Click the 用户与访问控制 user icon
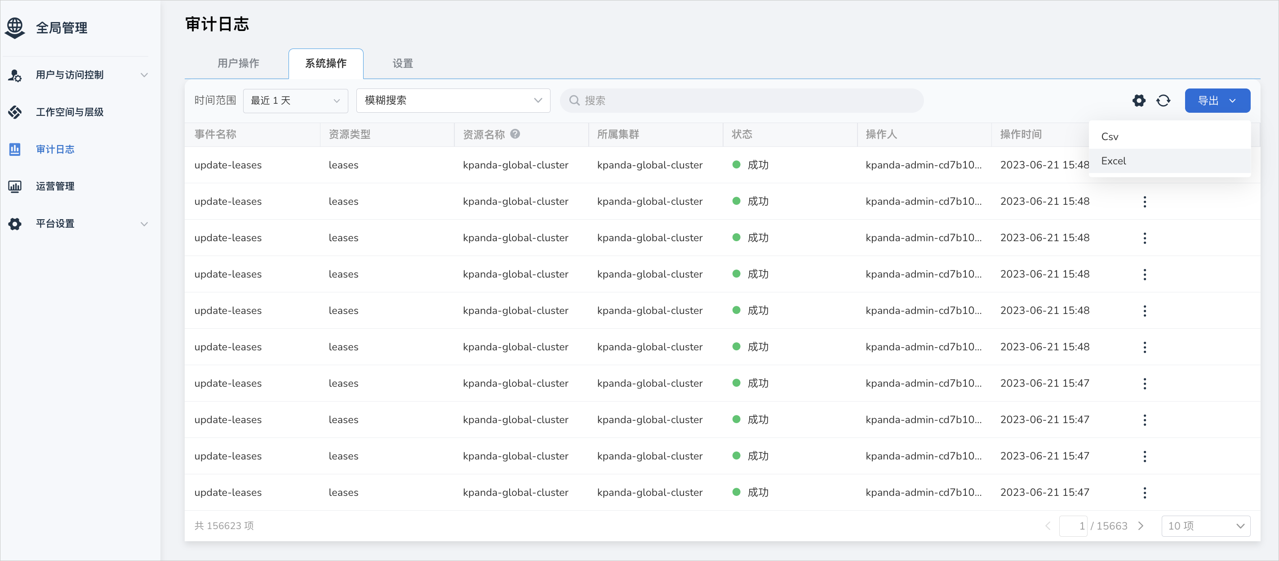Image resolution: width=1279 pixels, height=561 pixels. (15, 75)
